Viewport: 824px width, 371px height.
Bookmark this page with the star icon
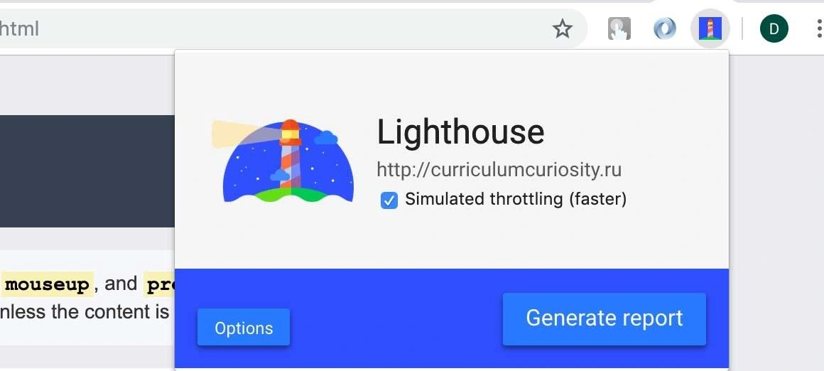tap(563, 29)
